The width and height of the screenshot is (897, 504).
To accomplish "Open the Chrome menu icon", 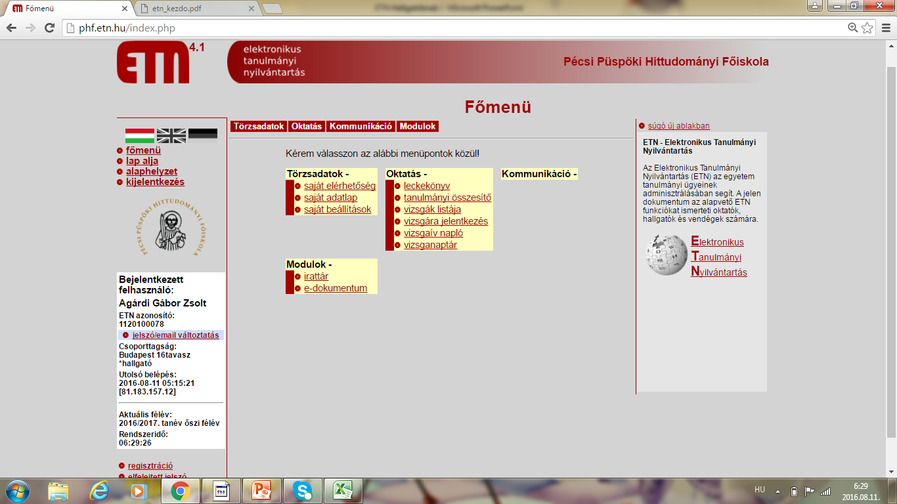I will 885,28.
